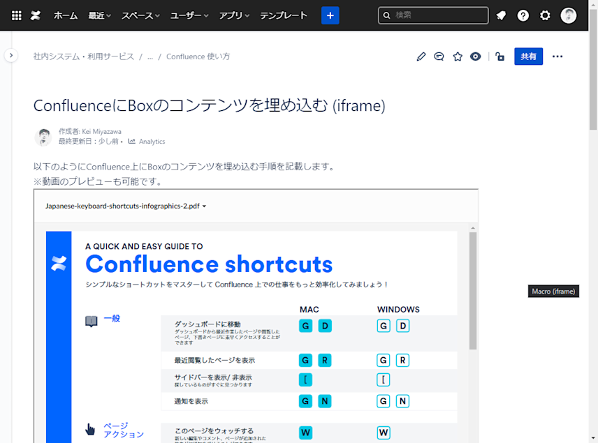Click the 一般 section heading
This screenshot has height=443, width=598.
112,318
